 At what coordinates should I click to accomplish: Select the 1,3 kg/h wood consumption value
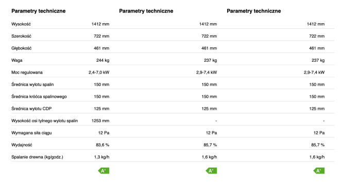click(101, 157)
